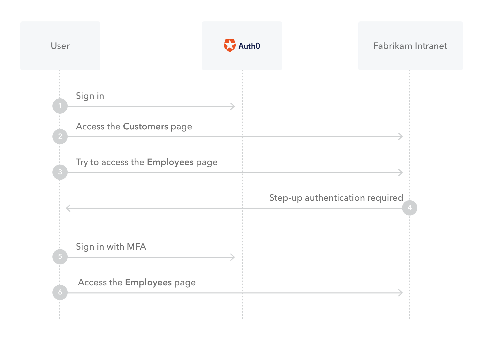Image resolution: width=484 pixels, height=349 pixels.
Task: Click the User participant box
Action: pos(60,46)
